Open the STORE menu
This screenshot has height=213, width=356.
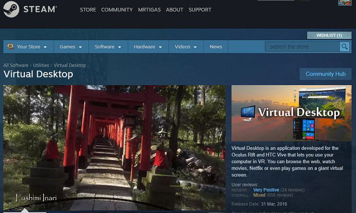(x=88, y=10)
